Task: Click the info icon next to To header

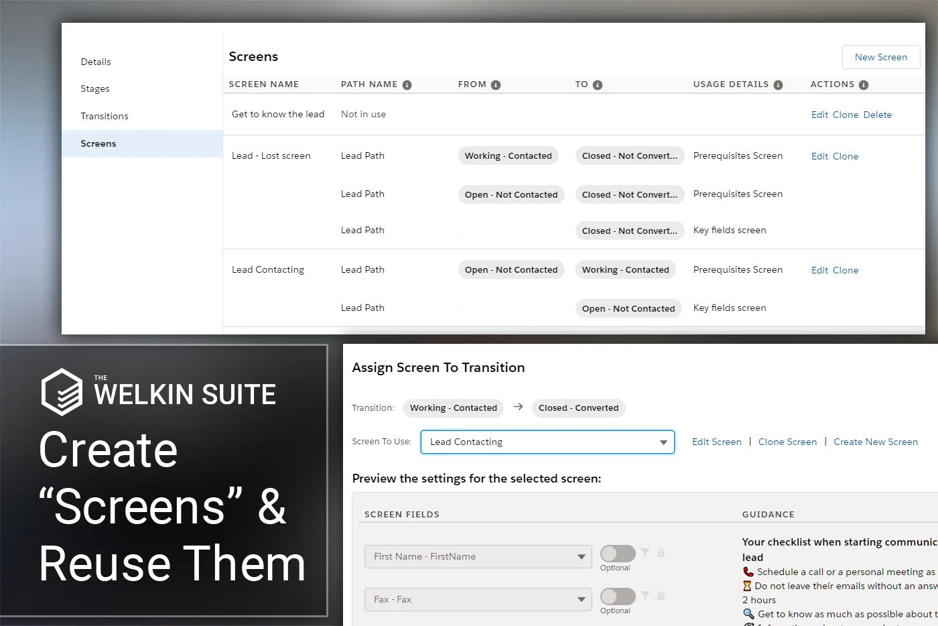Action: [x=598, y=85]
